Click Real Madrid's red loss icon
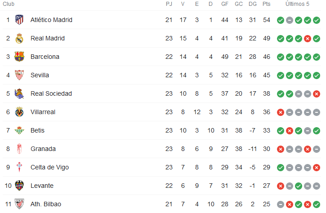Screen dimensions: 326x213 [308, 39]
